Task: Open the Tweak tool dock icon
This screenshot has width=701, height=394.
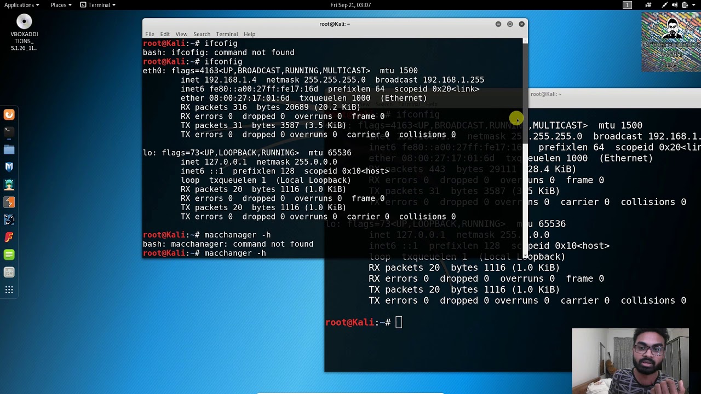Action: click(x=9, y=272)
